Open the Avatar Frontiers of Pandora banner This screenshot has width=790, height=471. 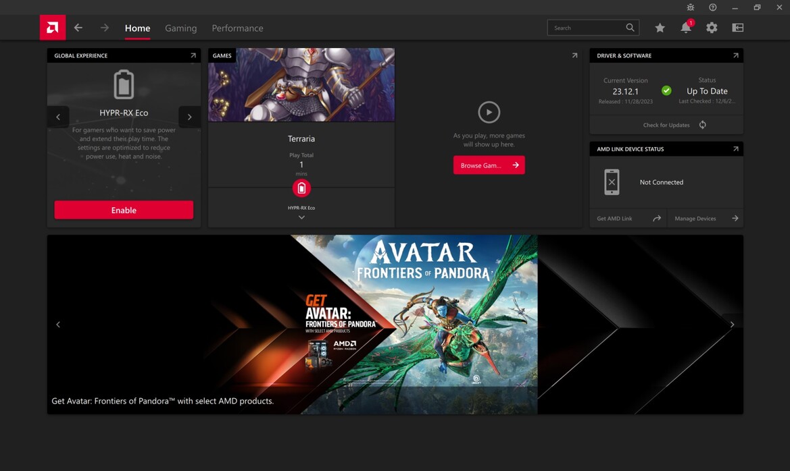[395, 325]
